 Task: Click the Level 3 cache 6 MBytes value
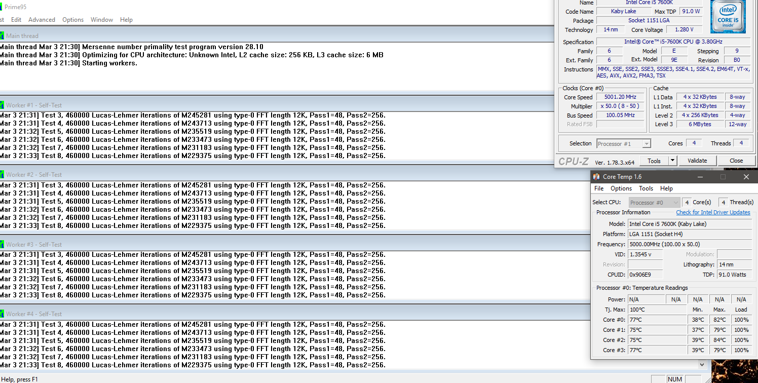[699, 124]
